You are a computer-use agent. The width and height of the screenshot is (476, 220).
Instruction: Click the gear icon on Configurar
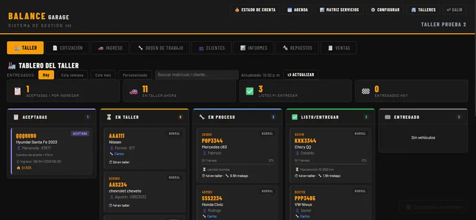[x=373, y=10]
